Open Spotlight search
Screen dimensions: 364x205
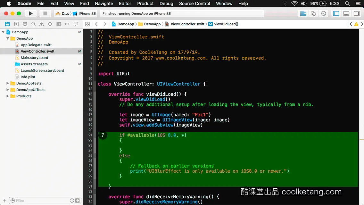(x=347, y=4)
